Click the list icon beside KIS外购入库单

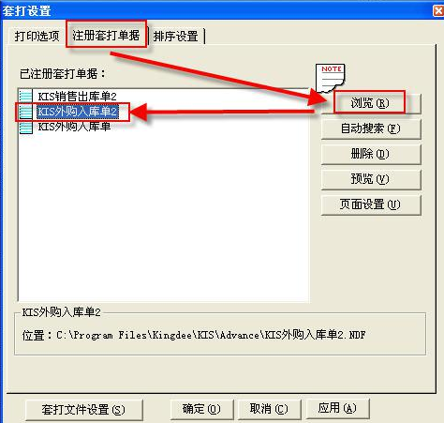click(x=25, y=128)
